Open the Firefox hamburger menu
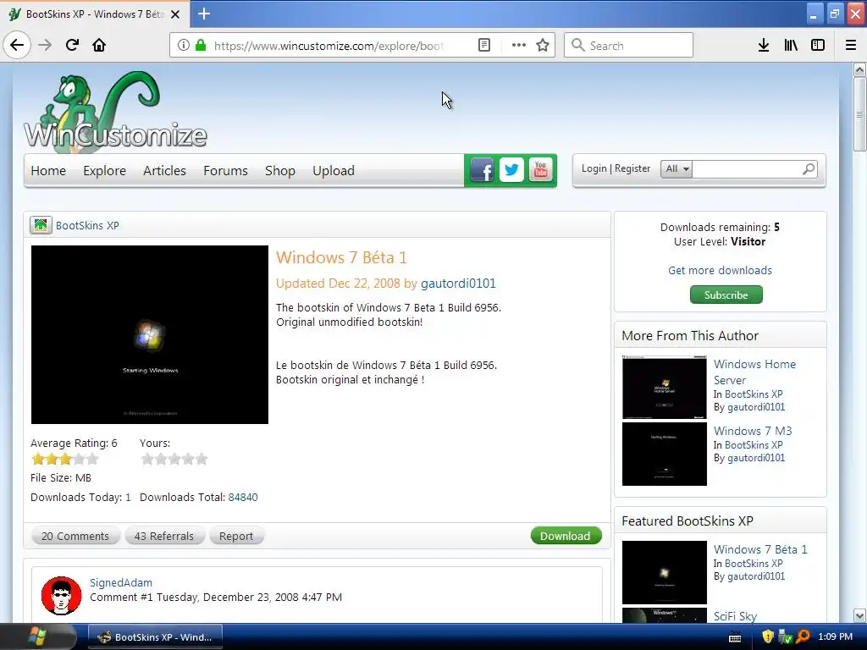Viewport: 867px width, 650px height. tap(851, 46)
